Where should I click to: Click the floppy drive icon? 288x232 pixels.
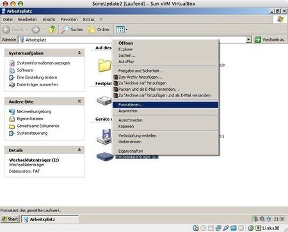point(104,136)
